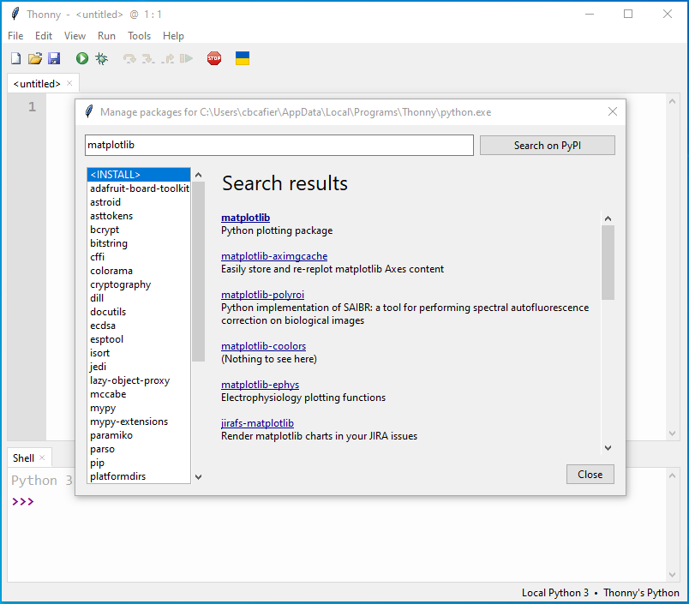Click the search results scrollbar down arrow
The width and height of the screenshot is (689, 604).
[x=608, y=447]
